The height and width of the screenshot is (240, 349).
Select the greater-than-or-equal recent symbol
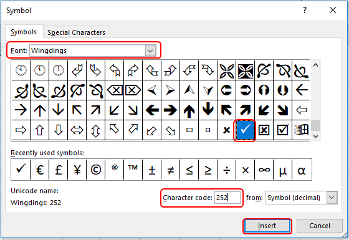coord(208,170)
